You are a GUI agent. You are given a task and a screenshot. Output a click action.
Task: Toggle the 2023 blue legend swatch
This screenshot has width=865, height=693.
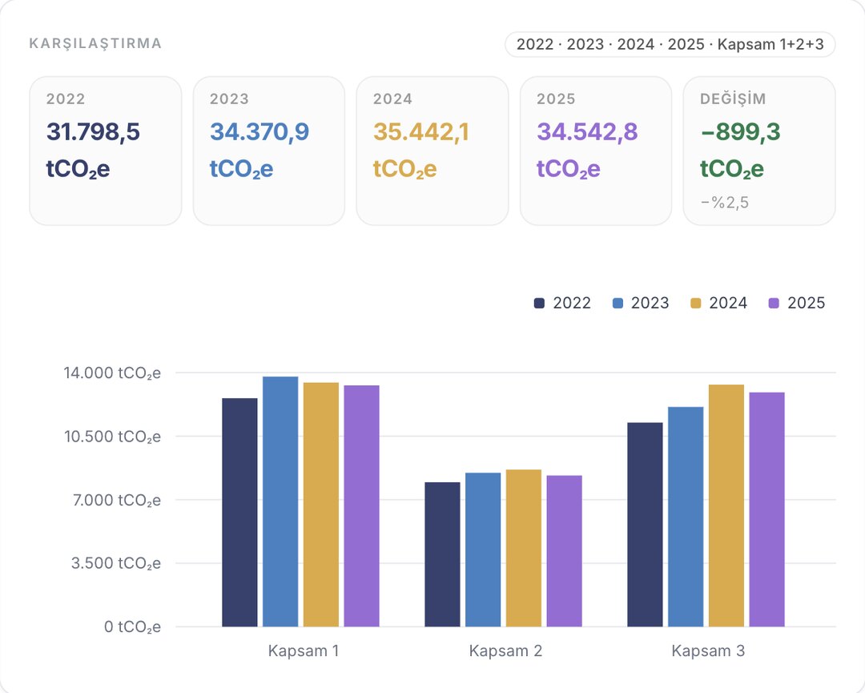pos(618,303)
